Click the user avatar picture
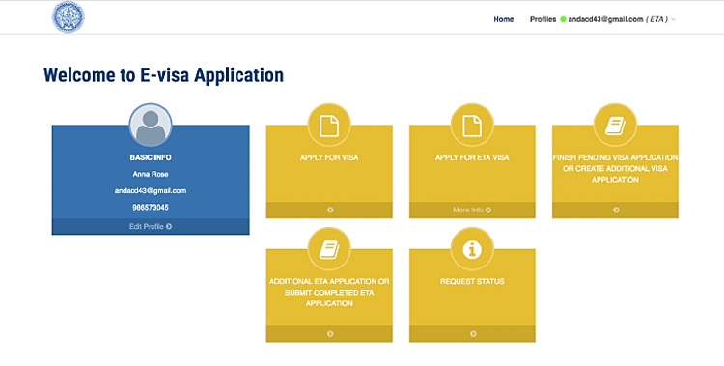 pos(151,126)
